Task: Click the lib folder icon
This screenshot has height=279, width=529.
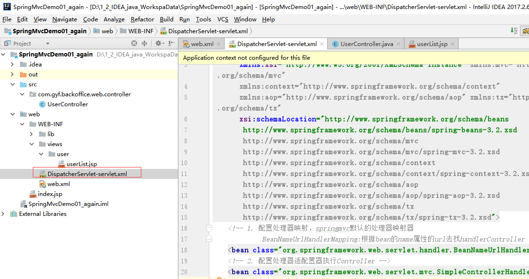Action: [x=42, y=134]
